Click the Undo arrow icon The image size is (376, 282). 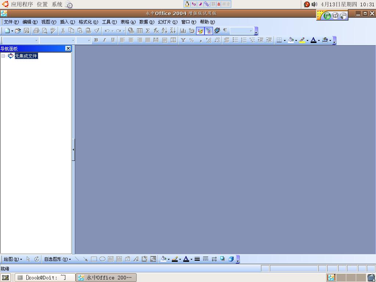coord(107,31)
